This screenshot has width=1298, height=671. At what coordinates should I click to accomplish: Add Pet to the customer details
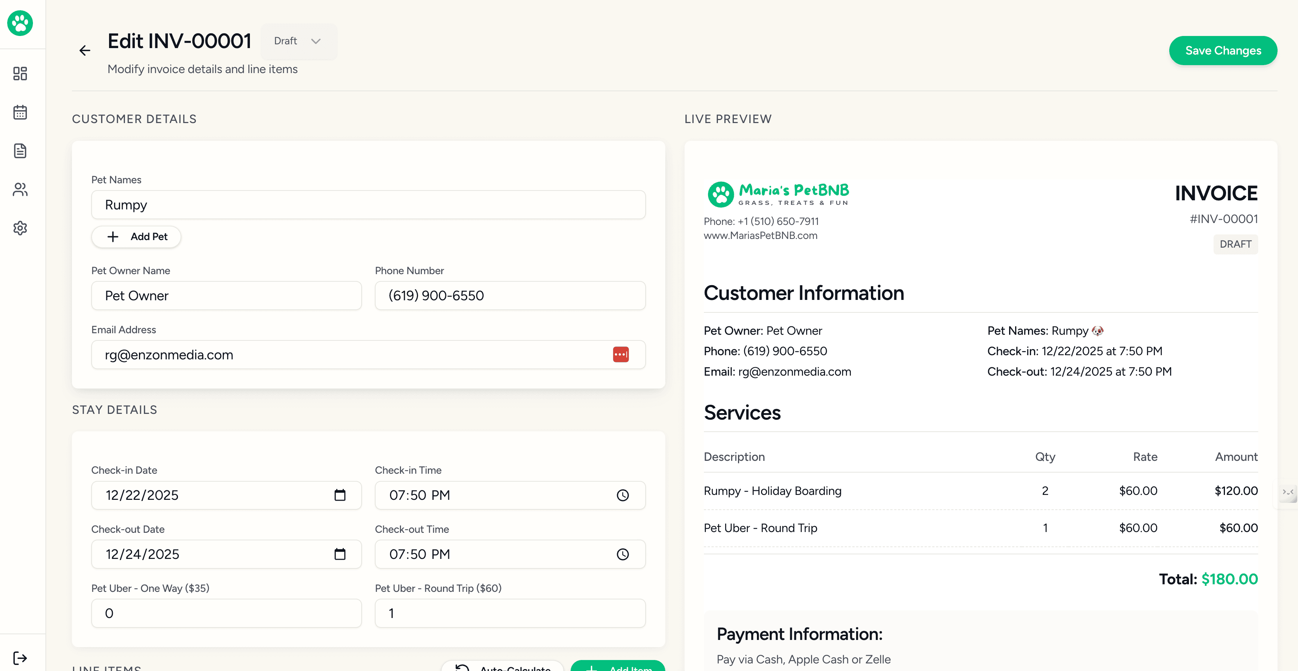click(x=136, y=236)
